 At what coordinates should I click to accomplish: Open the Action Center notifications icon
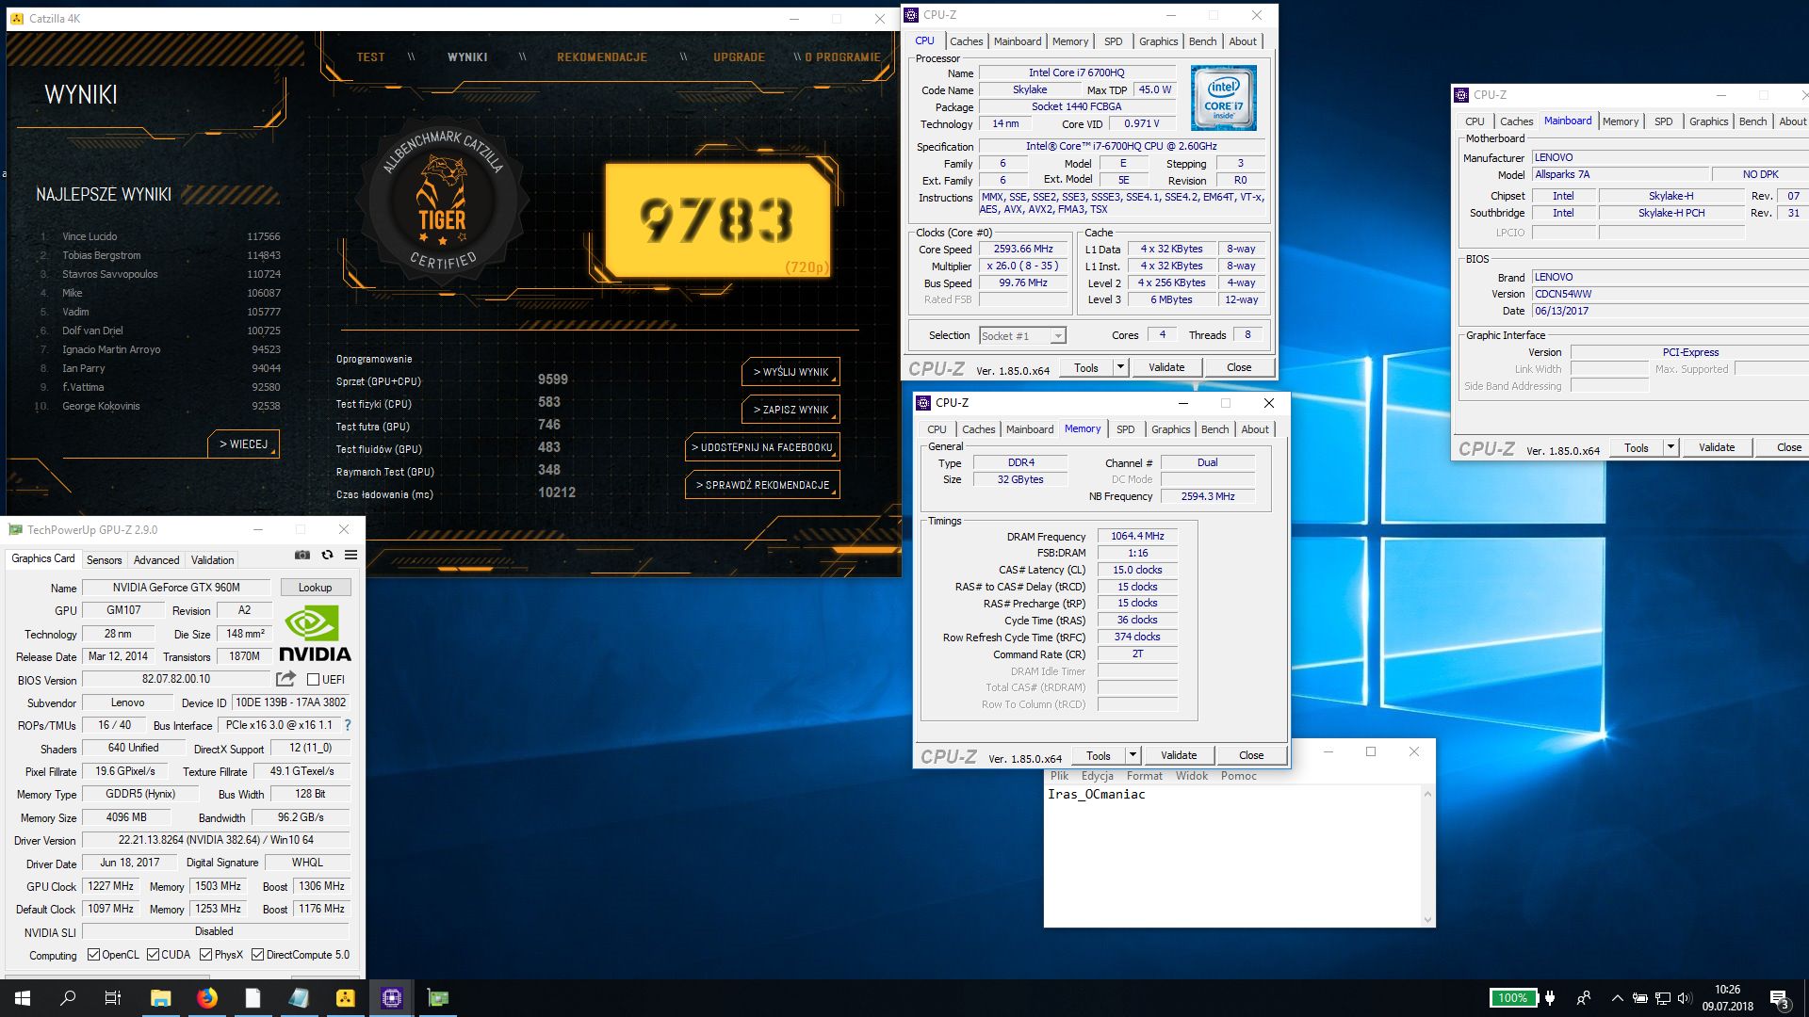[x=1779, y=998]
